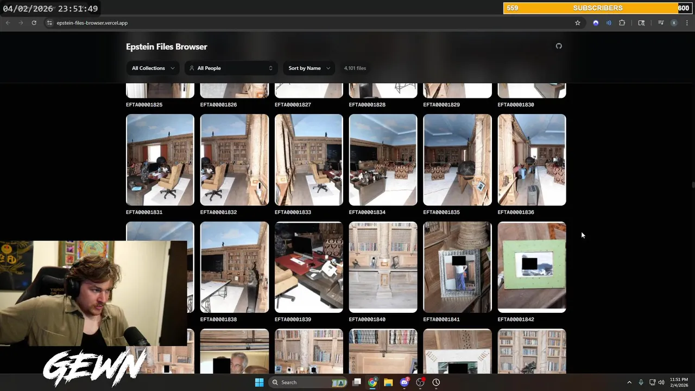Go back using the browser back arrow
This screenshot has height=391, width=695.
[x=8, y=23]
